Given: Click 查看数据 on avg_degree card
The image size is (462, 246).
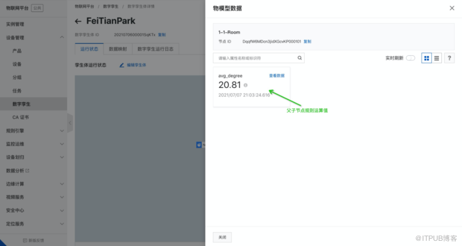Looking at the screenshot, I should (277, 75).
